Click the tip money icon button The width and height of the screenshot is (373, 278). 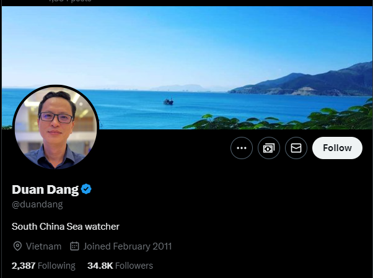269,148
